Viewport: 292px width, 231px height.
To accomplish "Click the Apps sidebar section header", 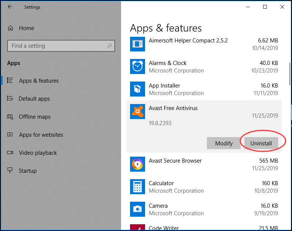I will tap(13, 63).
